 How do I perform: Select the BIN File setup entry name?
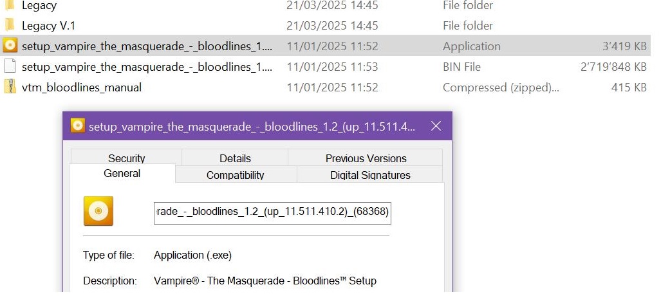coord(147,67)
